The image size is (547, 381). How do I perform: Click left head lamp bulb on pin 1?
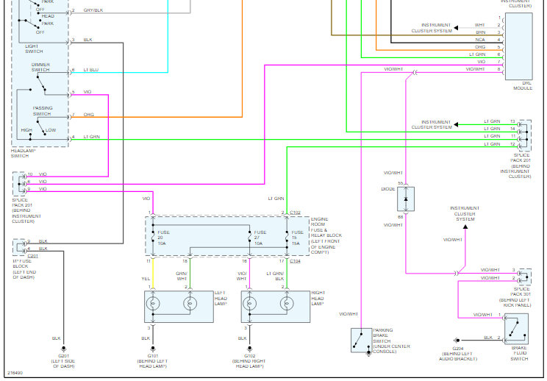pos(153,304)
